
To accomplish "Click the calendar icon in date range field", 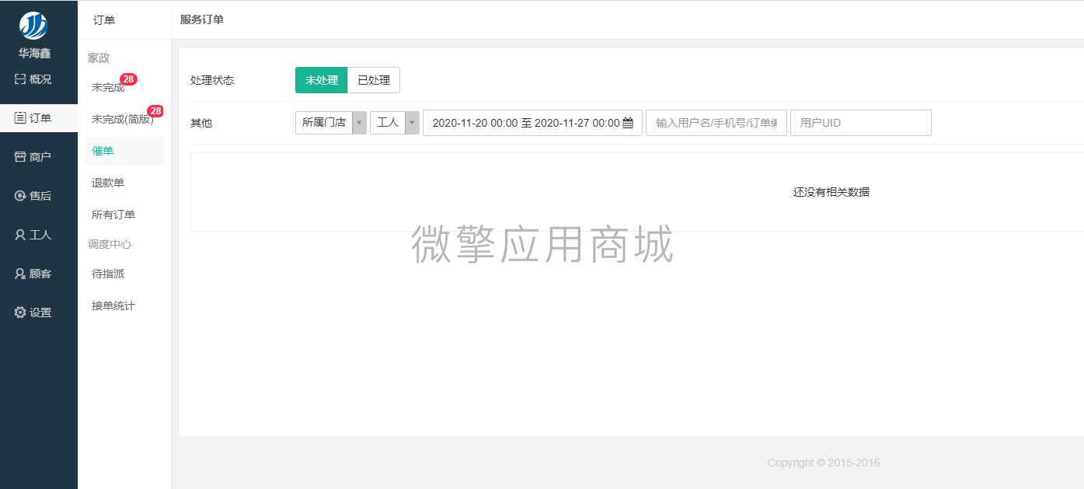I will 628,123.
